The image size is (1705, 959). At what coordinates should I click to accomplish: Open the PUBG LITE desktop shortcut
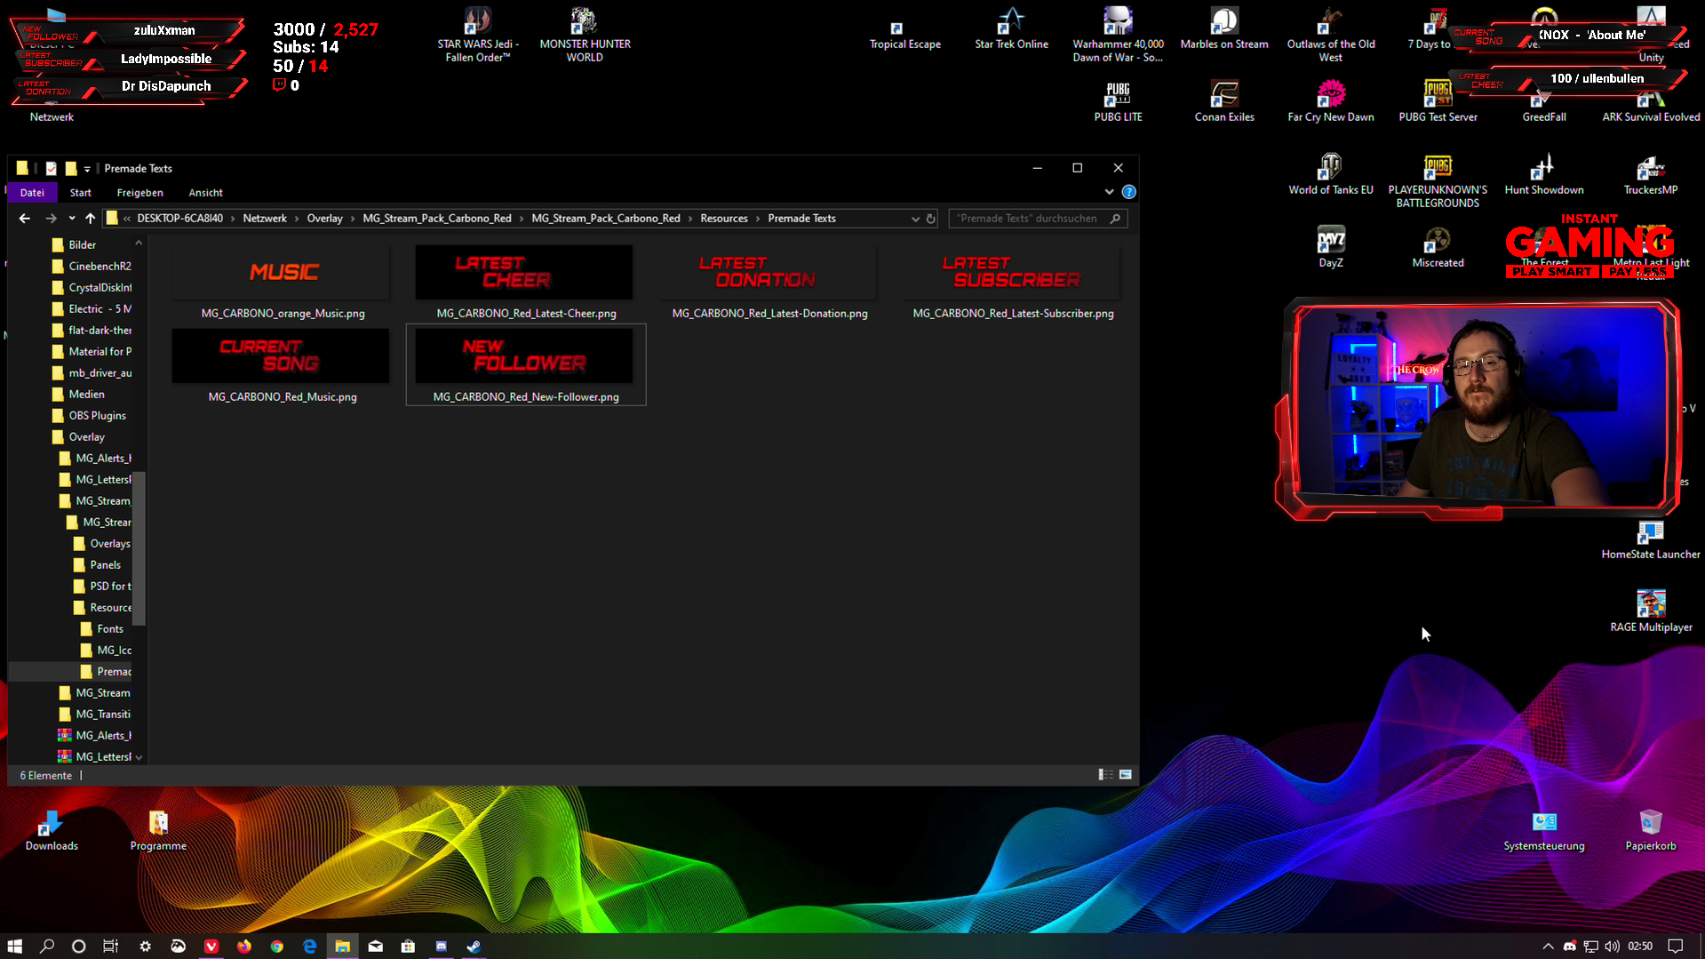(x=1118, y=100)
